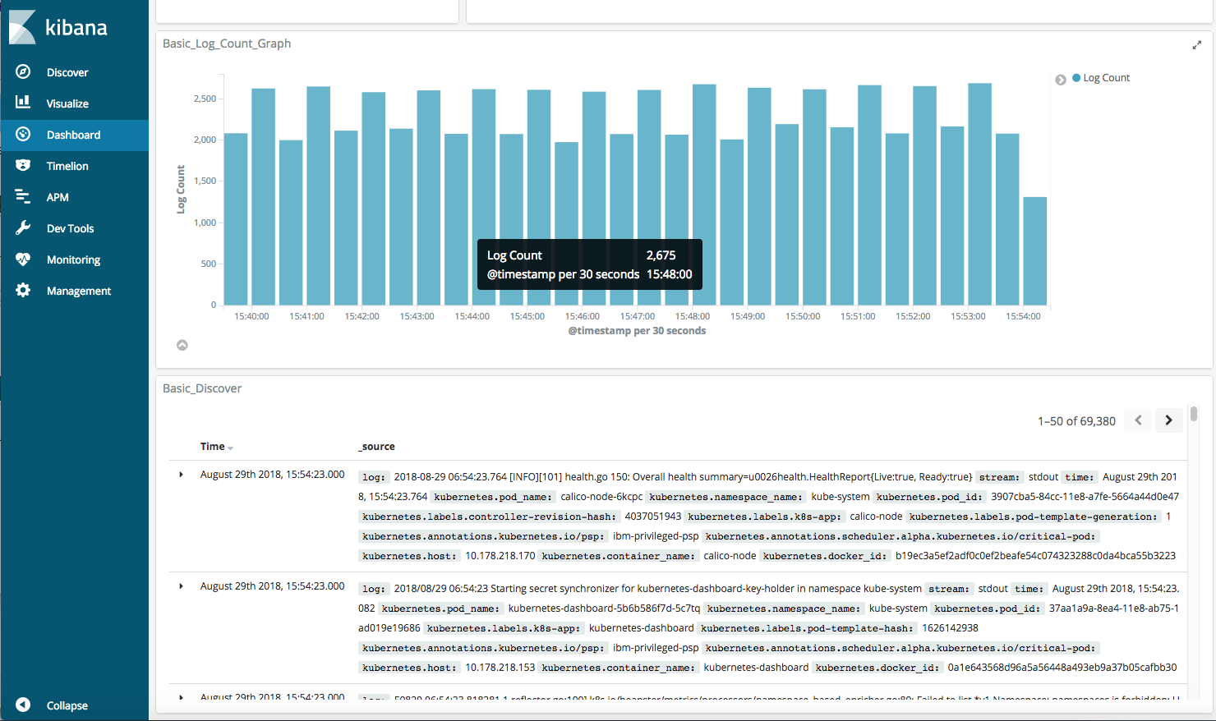Click the APM menu label
Image resolution: width=1216 pixels, height=721 pixels.
[x=58, y=197]
